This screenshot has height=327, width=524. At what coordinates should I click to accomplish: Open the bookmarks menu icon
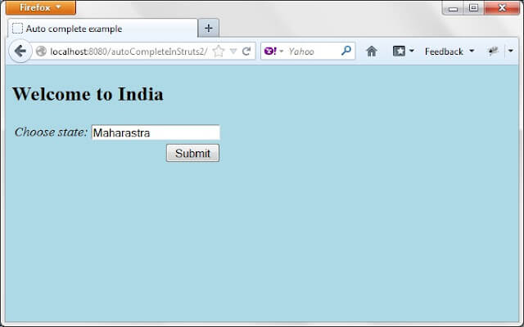399,51
